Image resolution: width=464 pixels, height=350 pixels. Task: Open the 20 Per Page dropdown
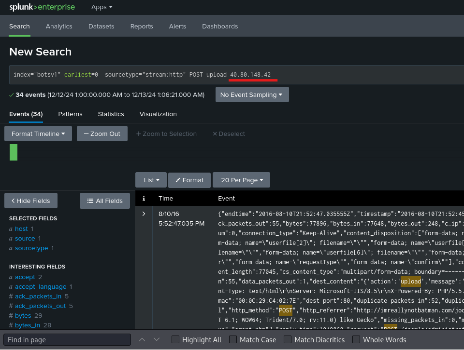tap(242, 180)
